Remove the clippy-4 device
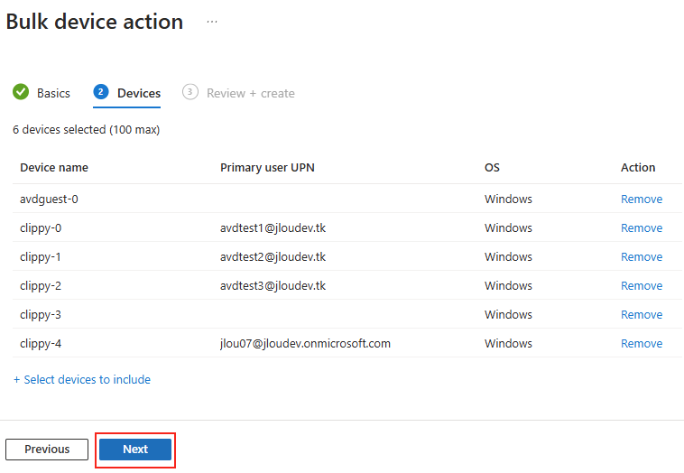Image resolution: width=684 pixels, height=473 pixels. click(642, 343)
